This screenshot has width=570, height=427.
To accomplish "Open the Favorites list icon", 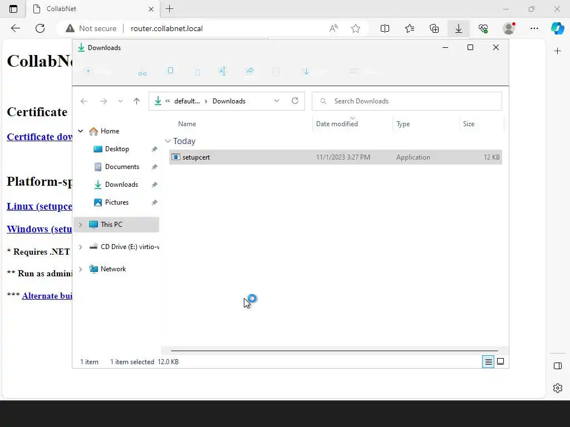I will [409, 28].
